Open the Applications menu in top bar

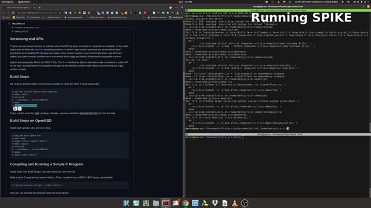pos(24,2)
